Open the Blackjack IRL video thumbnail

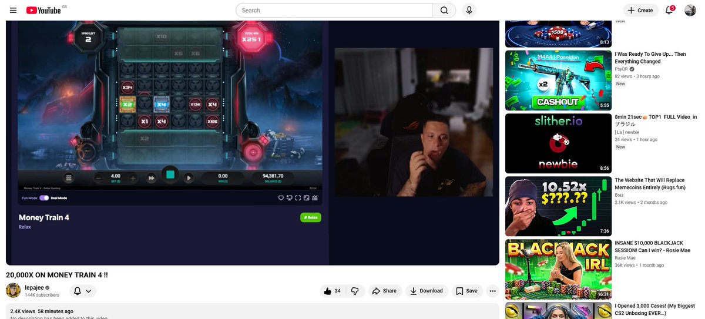click(558, 269)
